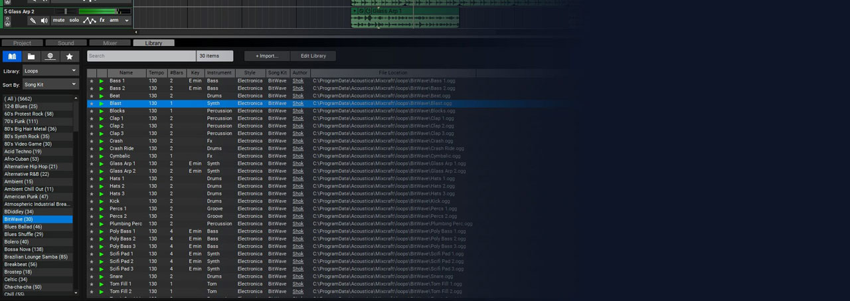Sort loops by the Style column header
The height and width of the screenshot is (301, 850).
coord(250,72)
